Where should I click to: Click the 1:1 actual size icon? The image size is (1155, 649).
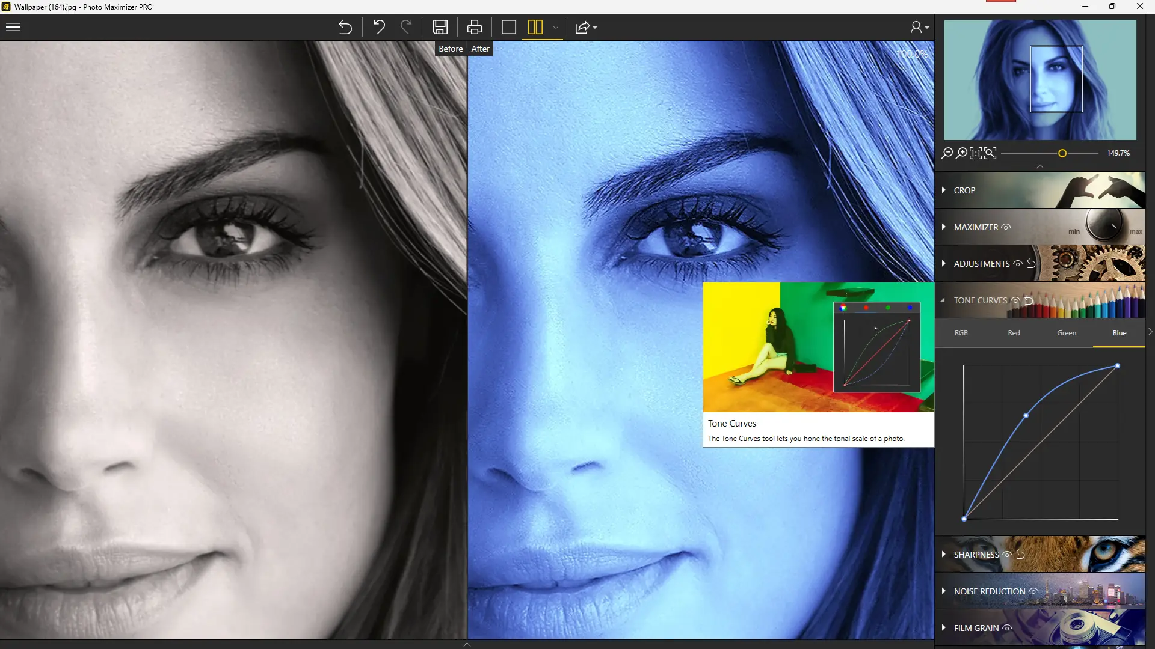(x=976, y=153)
